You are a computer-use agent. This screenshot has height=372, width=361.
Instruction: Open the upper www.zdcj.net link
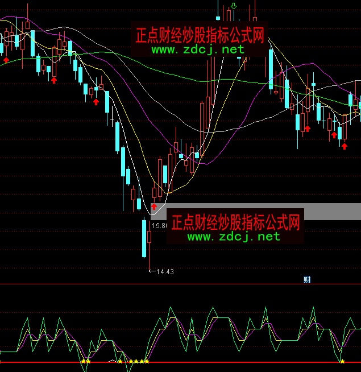click(198, 49)
